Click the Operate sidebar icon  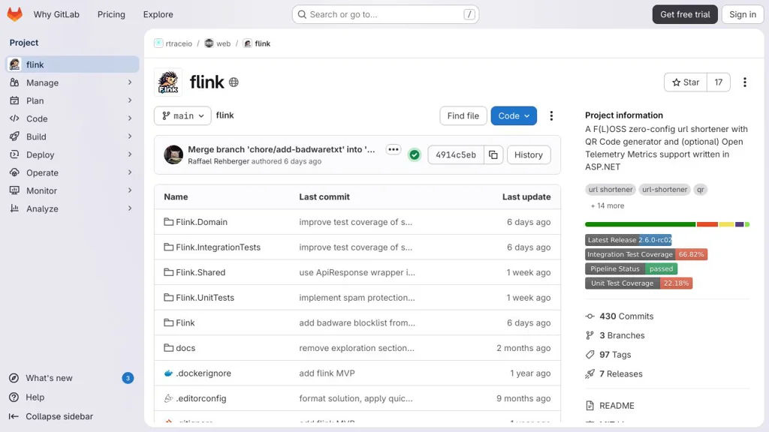coord(15,172)
